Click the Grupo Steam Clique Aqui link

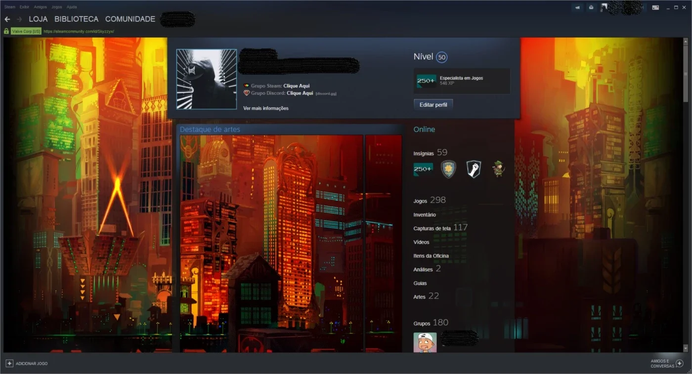(x=297, y=86)
